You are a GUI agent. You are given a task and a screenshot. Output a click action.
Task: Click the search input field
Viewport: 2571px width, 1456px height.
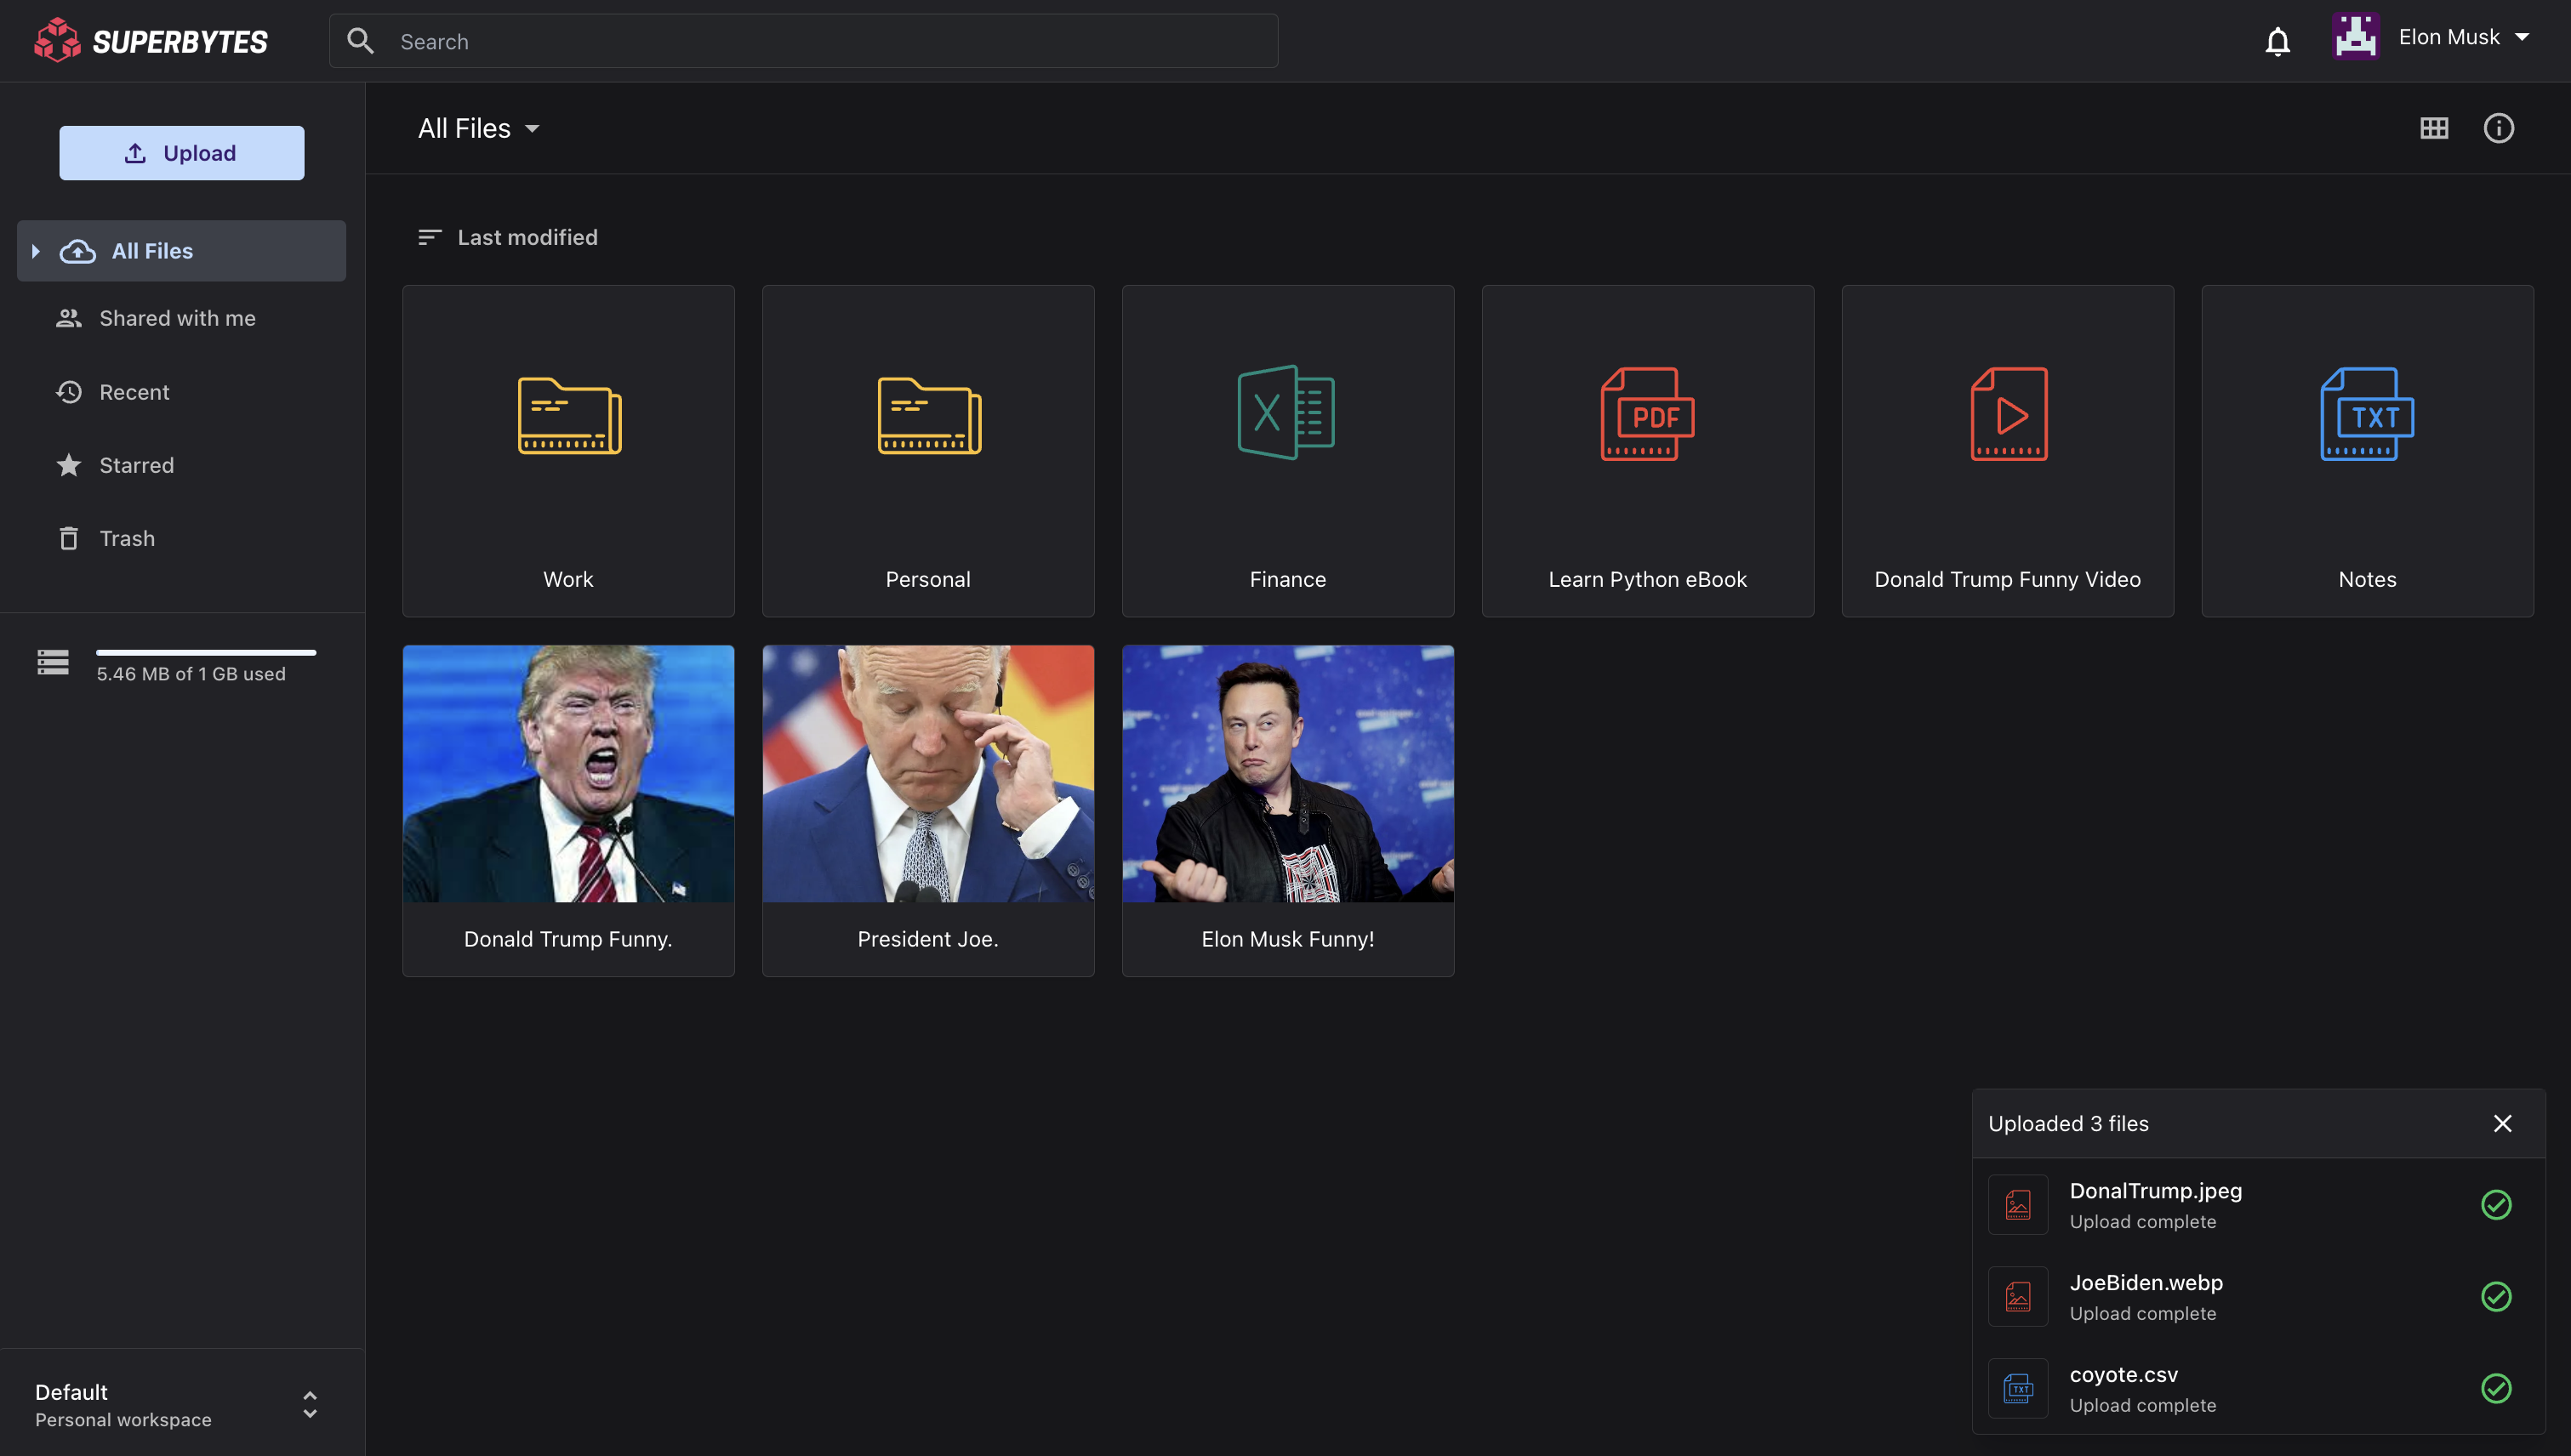801,41
